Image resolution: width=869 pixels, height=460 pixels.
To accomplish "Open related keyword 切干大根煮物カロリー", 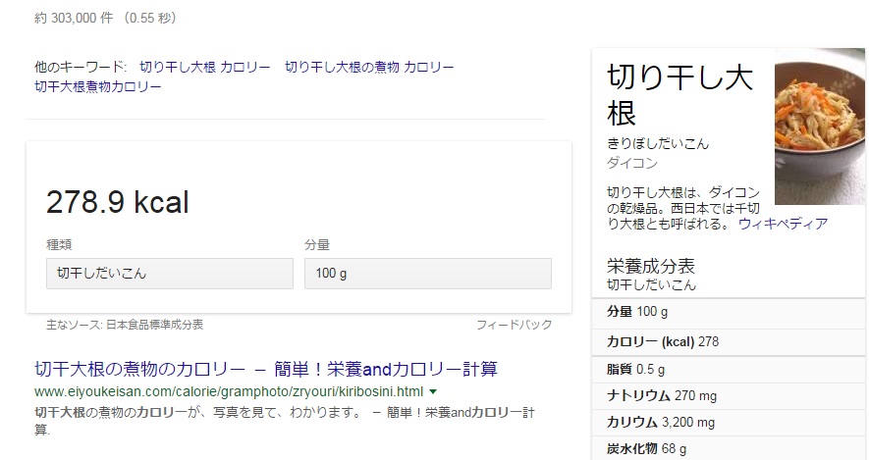I will 98,87.
